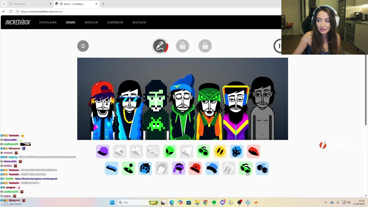
Task: Click the blue sunglasses gold chain character
Action: 130,110
